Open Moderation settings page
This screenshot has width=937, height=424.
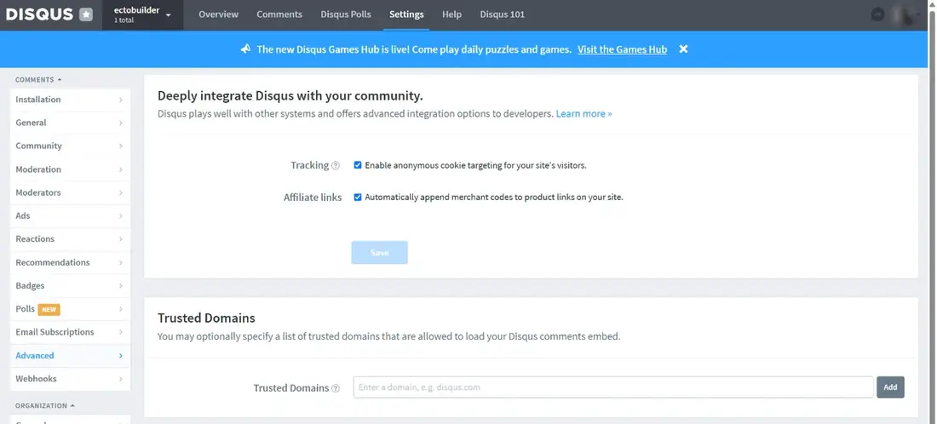pyautogui.click(x=70, y=169)
